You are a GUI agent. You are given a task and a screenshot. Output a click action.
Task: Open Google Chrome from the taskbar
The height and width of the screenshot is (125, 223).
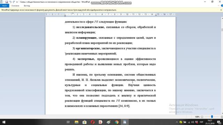click(x=117, y=122)
